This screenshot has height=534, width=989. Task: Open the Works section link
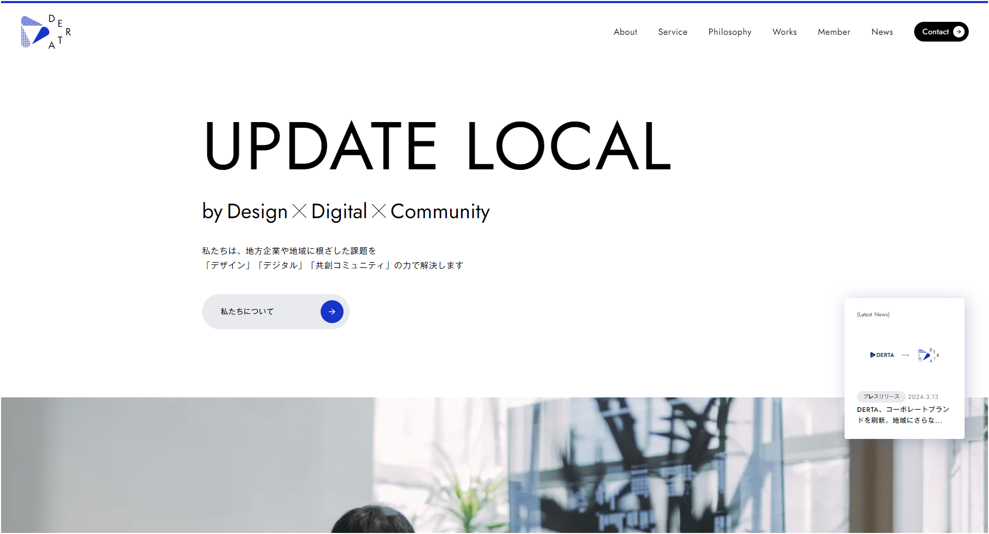(784, 32)
